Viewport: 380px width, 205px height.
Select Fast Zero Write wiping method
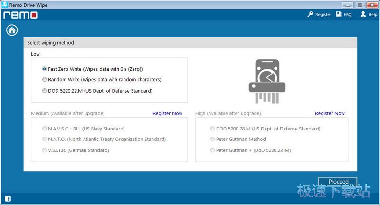point(45,69)
